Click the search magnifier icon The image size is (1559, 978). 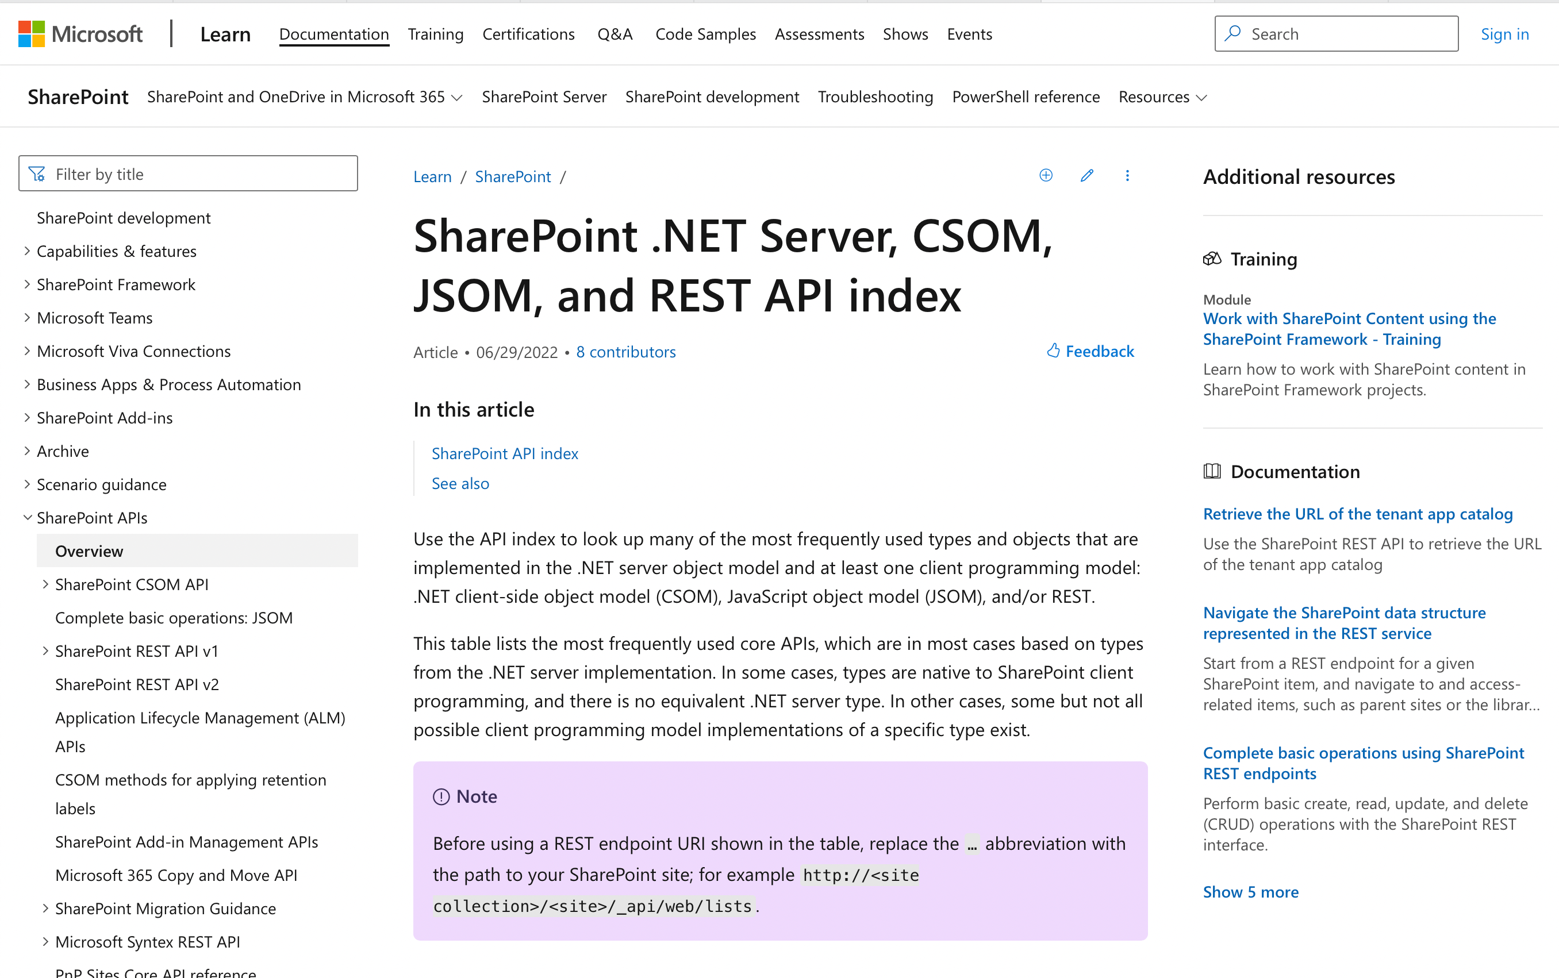(x=1233, y=33)
